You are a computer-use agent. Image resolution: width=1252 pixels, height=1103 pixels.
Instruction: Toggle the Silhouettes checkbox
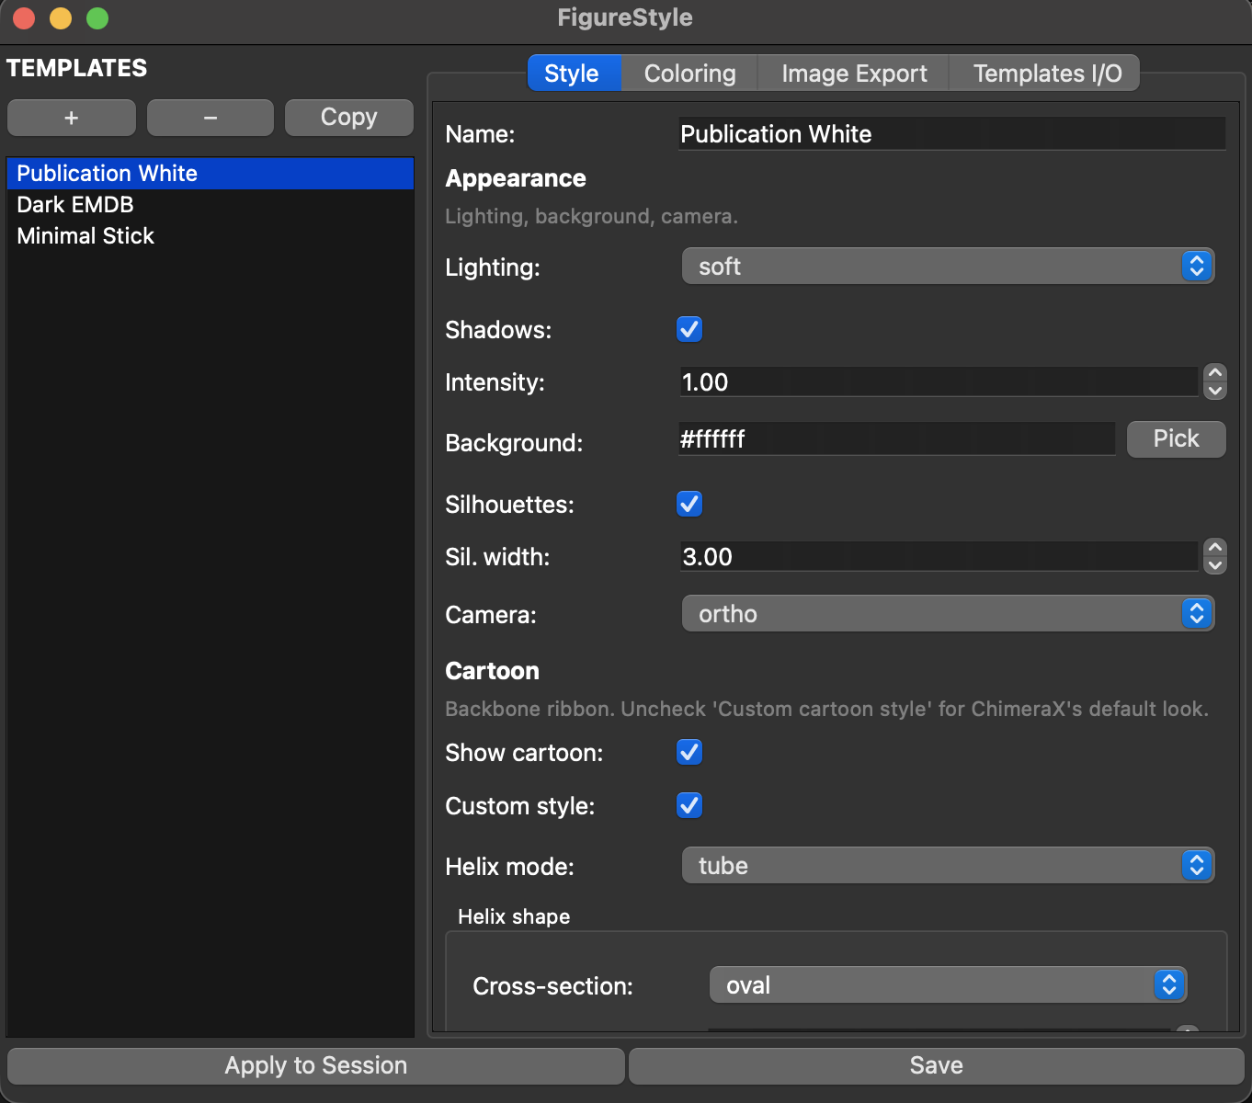point(689,504)
